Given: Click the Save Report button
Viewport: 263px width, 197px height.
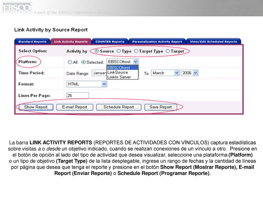Looking at the screenshot, I should (x=161, y=107).
